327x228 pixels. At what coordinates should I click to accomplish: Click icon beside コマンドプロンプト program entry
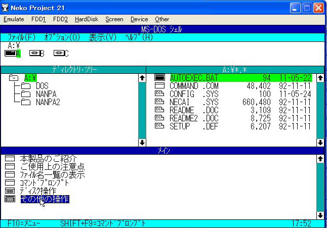(10, 183)
